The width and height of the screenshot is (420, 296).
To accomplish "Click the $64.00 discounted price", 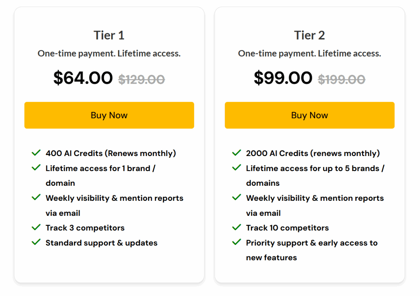I will (83, 78).
